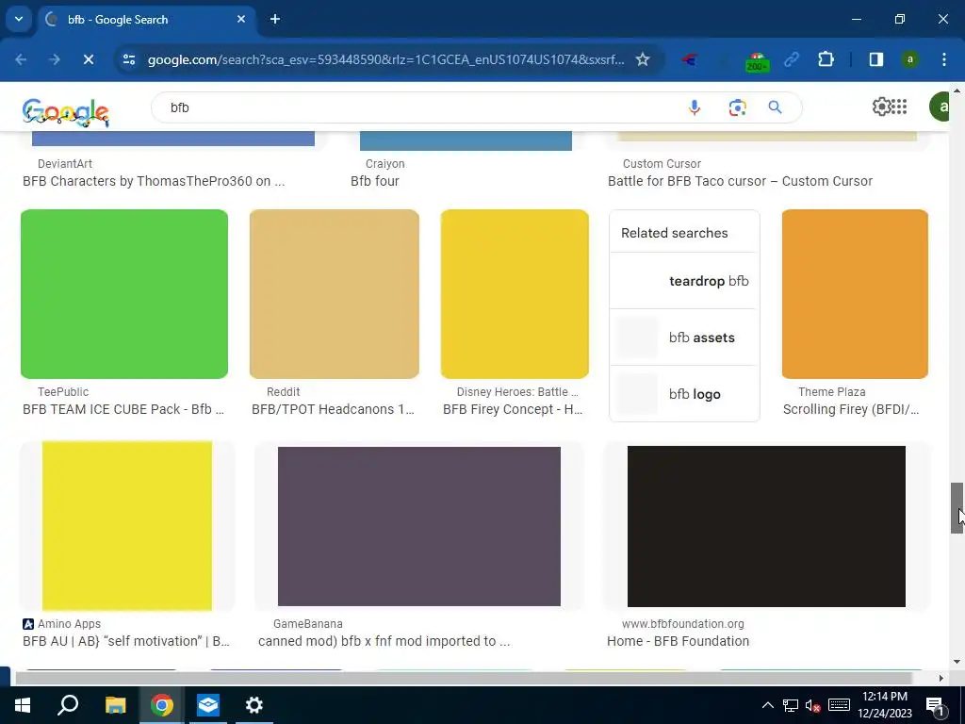Click the Craiyon source label
This screenshot has height=724, width=965.
click(384, 164)
